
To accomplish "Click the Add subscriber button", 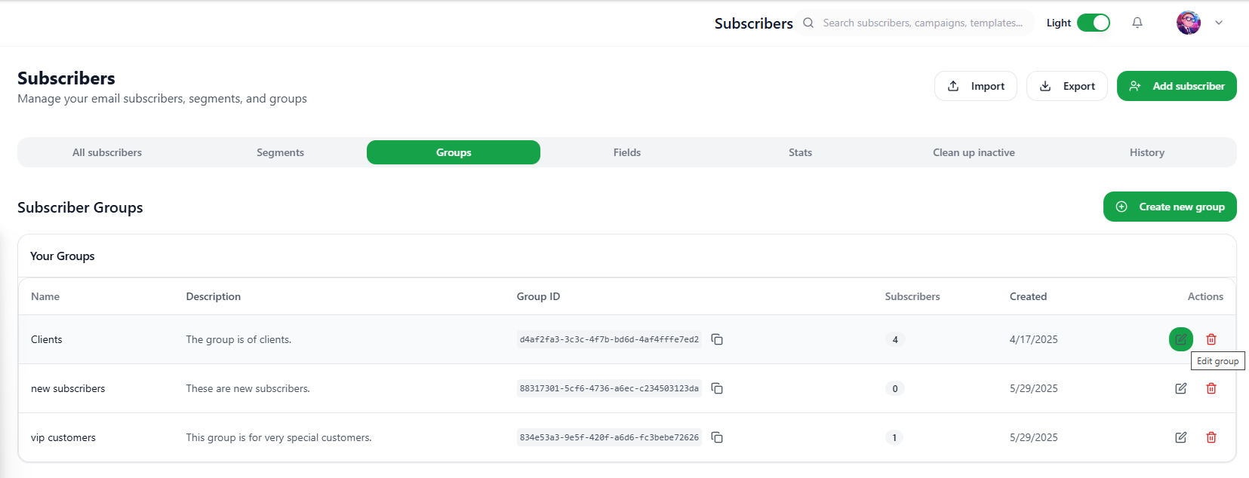I will click(x=1177, y=86).
